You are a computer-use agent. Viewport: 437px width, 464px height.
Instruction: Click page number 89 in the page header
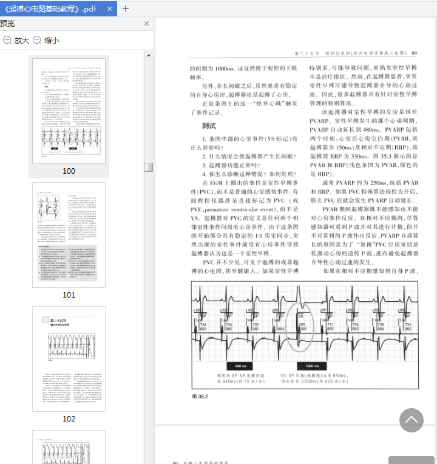(414, 53)
